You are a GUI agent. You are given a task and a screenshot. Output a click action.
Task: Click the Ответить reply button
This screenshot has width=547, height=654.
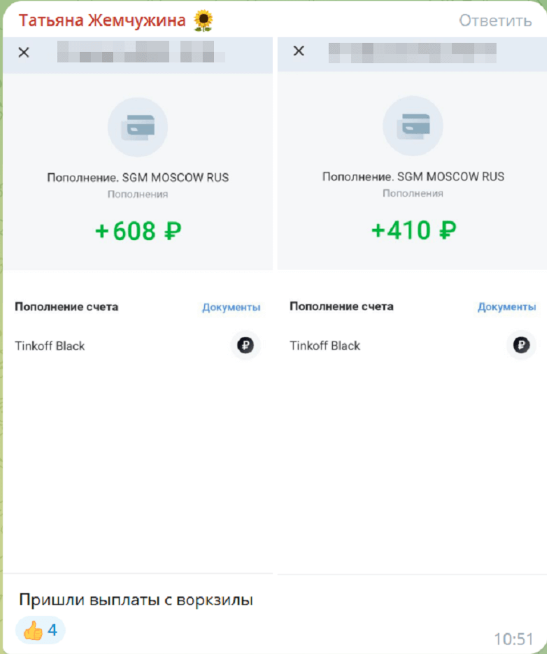(495, 21)
